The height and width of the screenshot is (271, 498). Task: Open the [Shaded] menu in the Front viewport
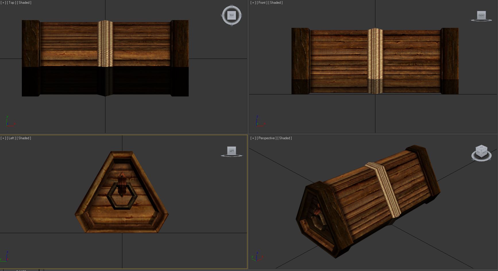click(275, 3)
